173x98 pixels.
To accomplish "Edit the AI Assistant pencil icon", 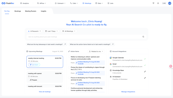I will (x=145, y=78).
